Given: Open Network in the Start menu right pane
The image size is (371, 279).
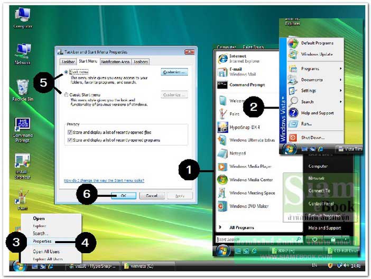Looking at the screenshot, I should click(x=316, y=178).
